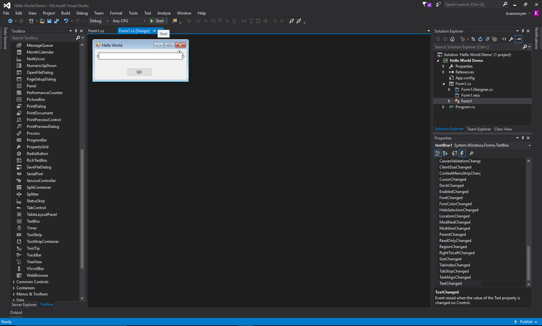Click the GO button on the form
This screenshot has width=542, height=326.
click(139, 72)
